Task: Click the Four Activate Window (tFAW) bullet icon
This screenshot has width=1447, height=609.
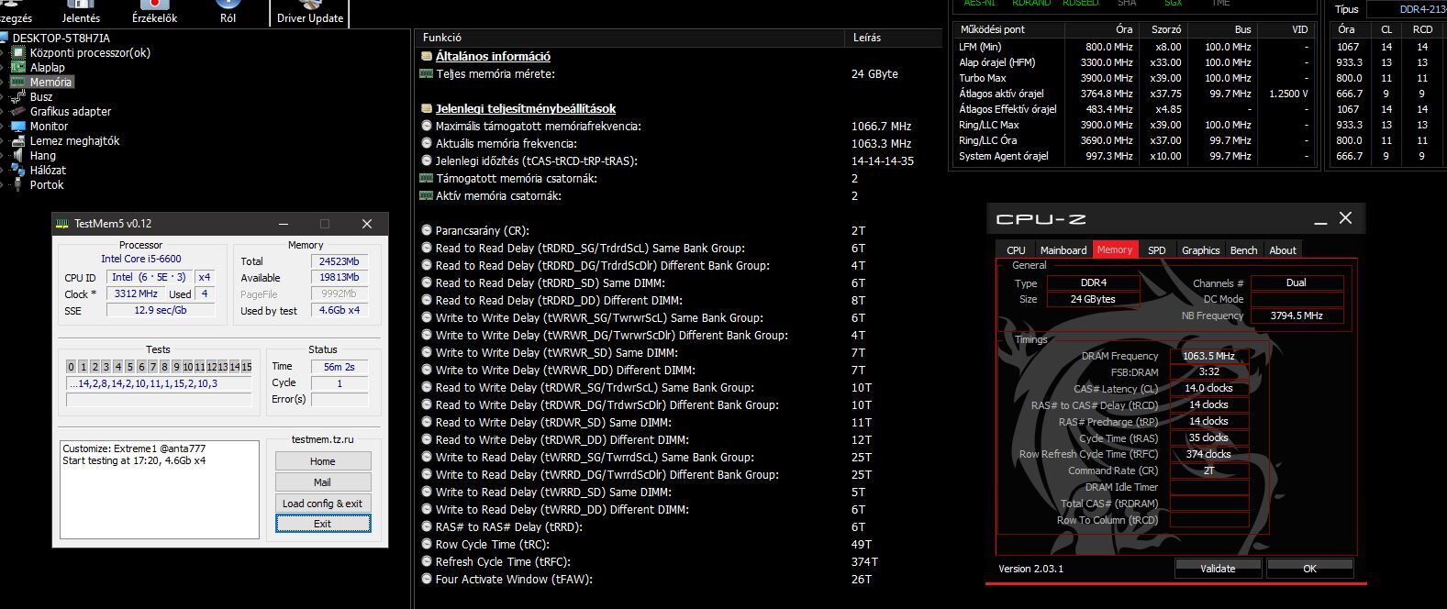Action: point(426,579)
